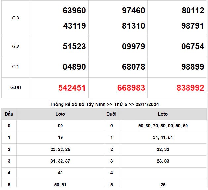Image resolution: width=208 pixels, height=190 pixels.
Task: Select the loto cell with 50, 51
Action: pos(60,185)
